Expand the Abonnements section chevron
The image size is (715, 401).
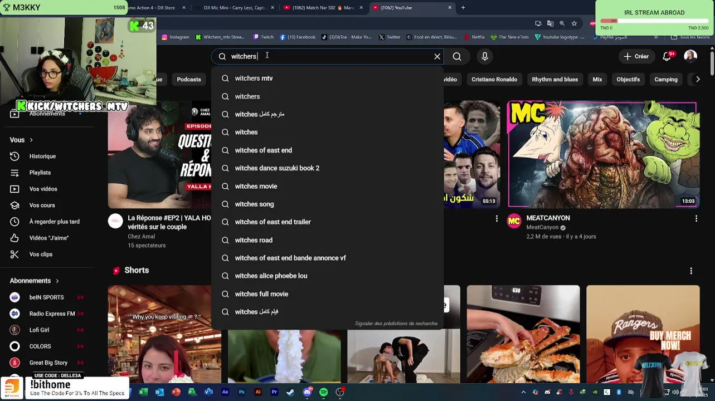tap(57, 281)
